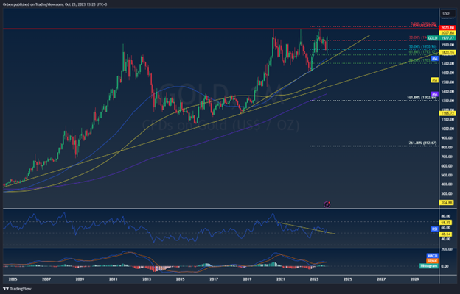Open the USD currency selector on price axis
Screen dimensions: 460x294
[446, 13]
